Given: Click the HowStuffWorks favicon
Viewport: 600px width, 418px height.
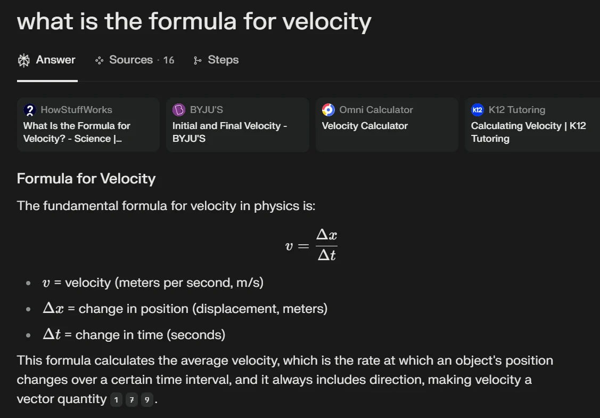Looking at the screenshot, I should [30, 110].
